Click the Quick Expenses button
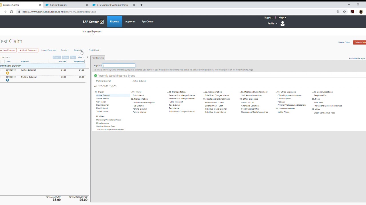This screenshot has height=205, width=366. 28,50
